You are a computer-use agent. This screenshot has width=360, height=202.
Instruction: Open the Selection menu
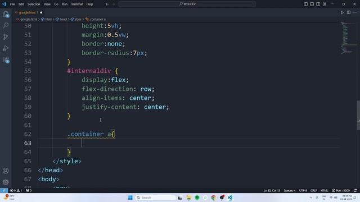34,4
